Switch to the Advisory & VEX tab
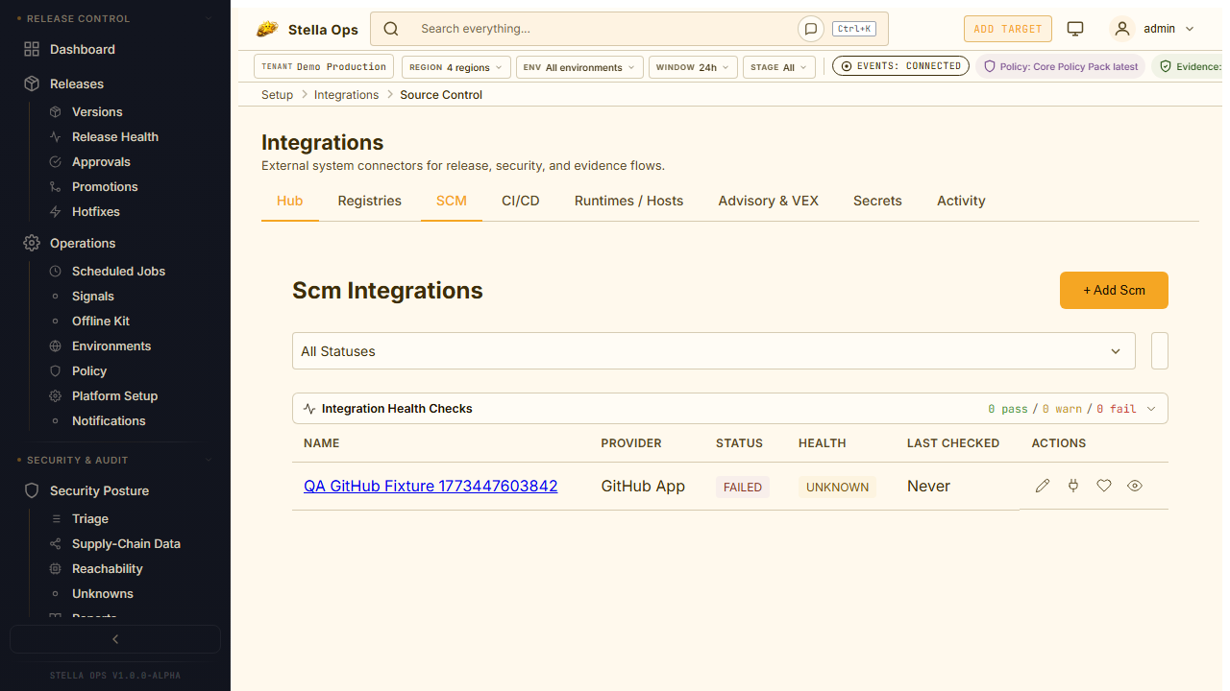The image size is (1230, 691). pos(768,201)
